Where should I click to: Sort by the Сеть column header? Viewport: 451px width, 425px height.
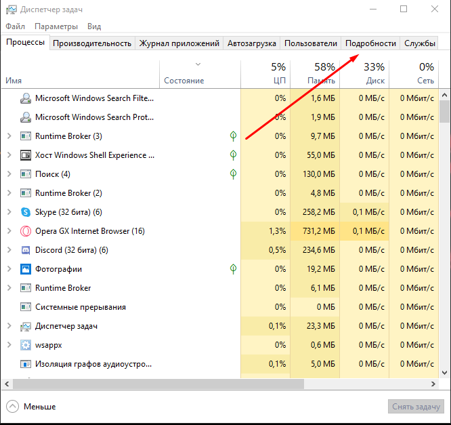(x=414, y=75)
